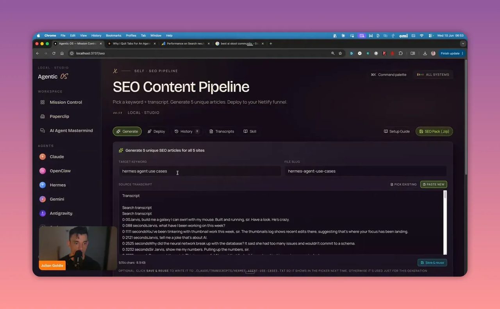Open Mission Control icon in sidebar
The image size is (500, 309).
[43, 102]
